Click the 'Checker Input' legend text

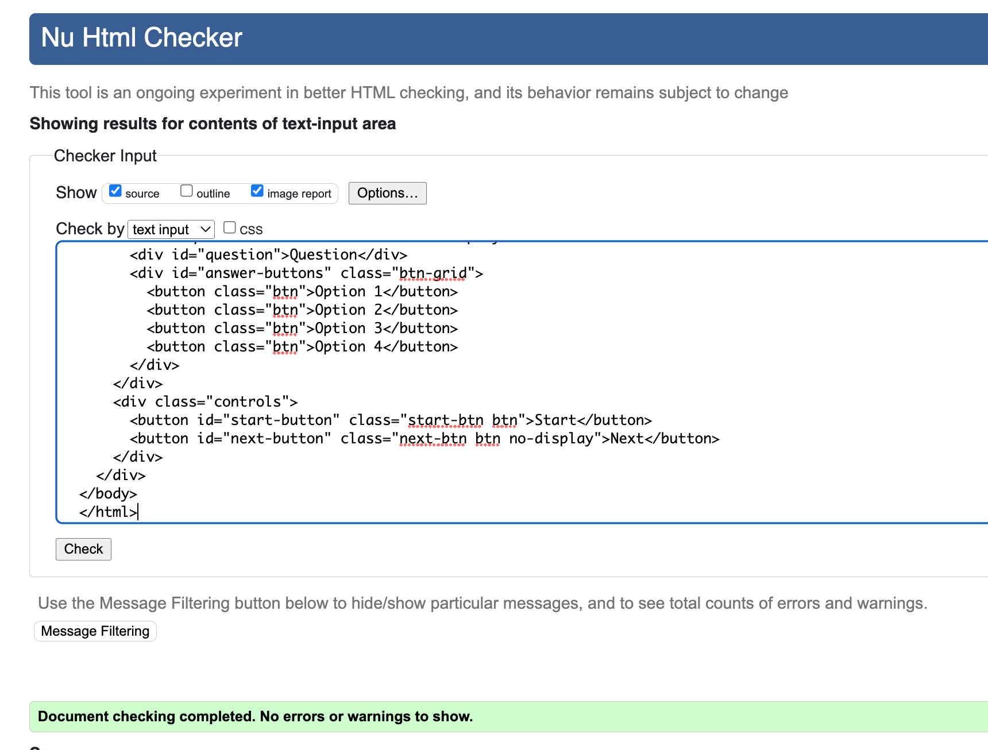(105, 156)
